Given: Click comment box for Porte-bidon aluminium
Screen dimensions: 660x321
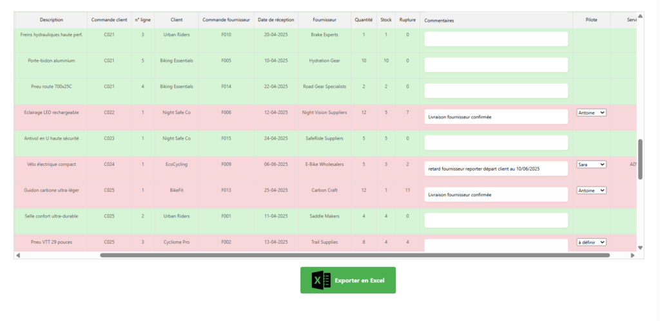Looking at the screenshot, I should tap(496, 65).
